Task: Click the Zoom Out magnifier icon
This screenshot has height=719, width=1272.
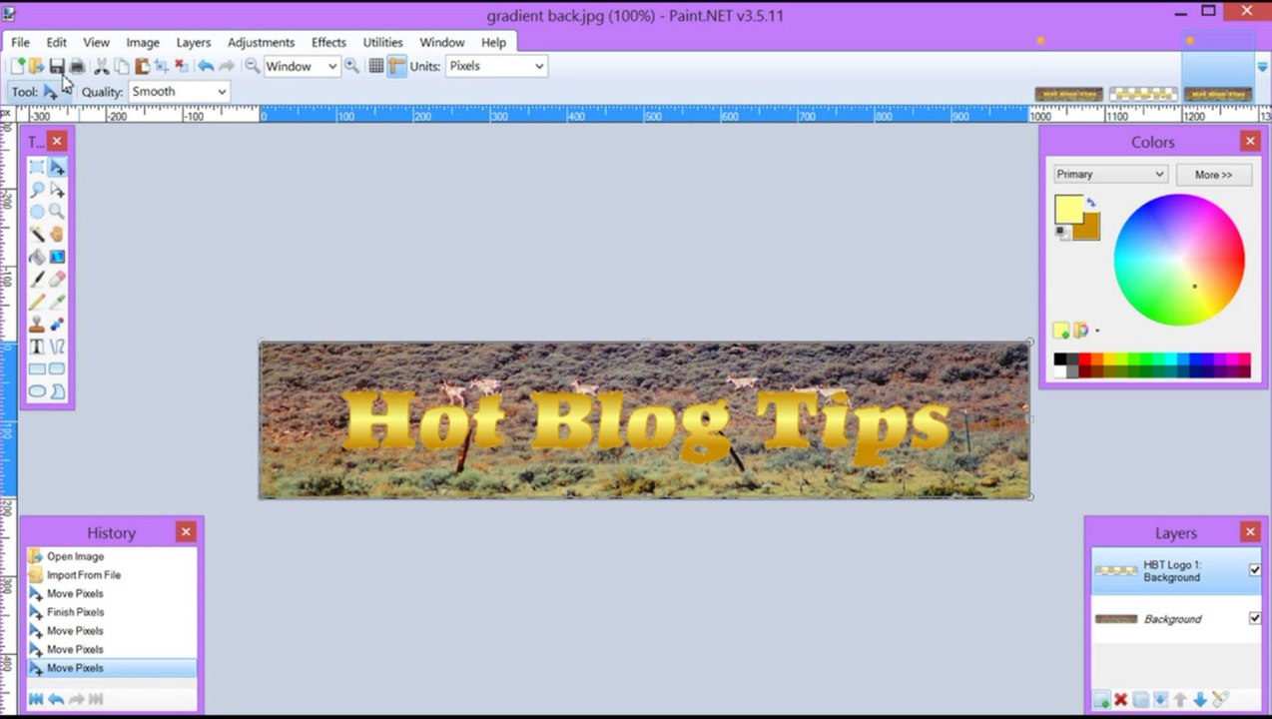Action: pos(252,66)
